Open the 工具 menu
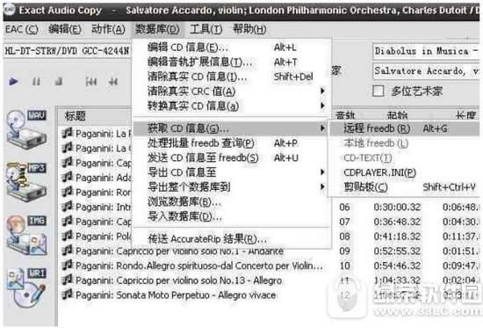The image size is (483, 328). coord(205,29)
